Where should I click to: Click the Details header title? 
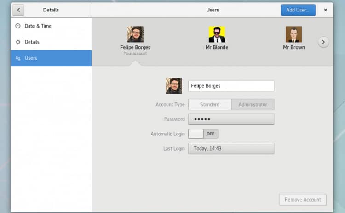click(x=51, y=10)
